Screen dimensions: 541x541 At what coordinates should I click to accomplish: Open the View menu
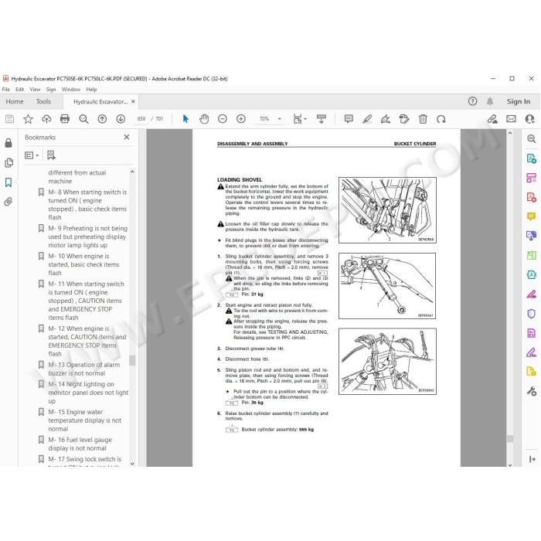coord(35,90)
